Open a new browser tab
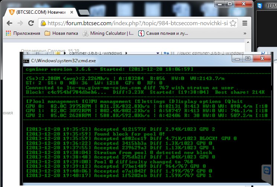This screenshot has height=187, width=277. (x=84, y=12)
